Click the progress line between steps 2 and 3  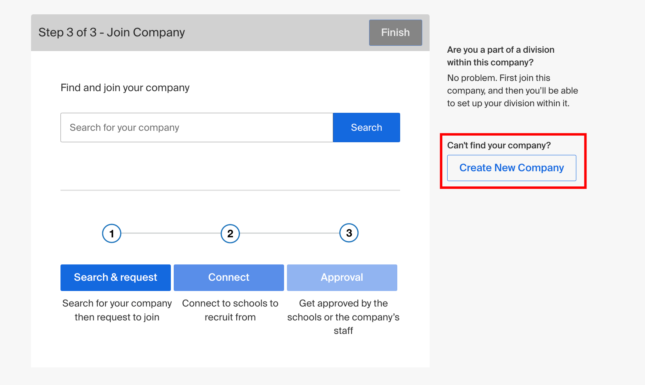click(x=289, y=233)
